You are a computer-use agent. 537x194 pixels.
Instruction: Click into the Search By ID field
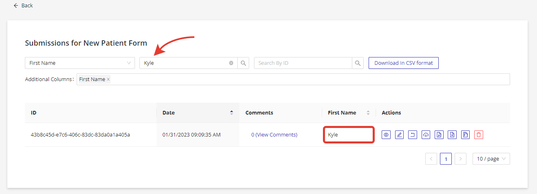click(x=303, y=63)
